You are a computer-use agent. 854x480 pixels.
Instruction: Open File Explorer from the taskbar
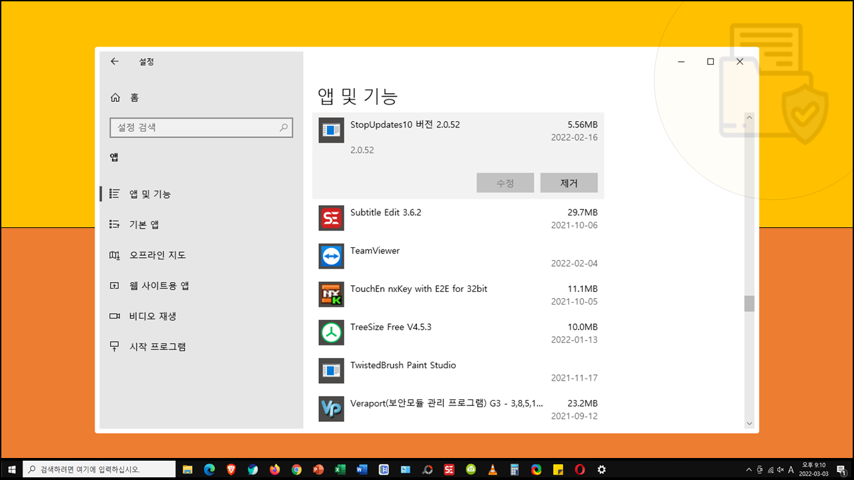(187, 469)
